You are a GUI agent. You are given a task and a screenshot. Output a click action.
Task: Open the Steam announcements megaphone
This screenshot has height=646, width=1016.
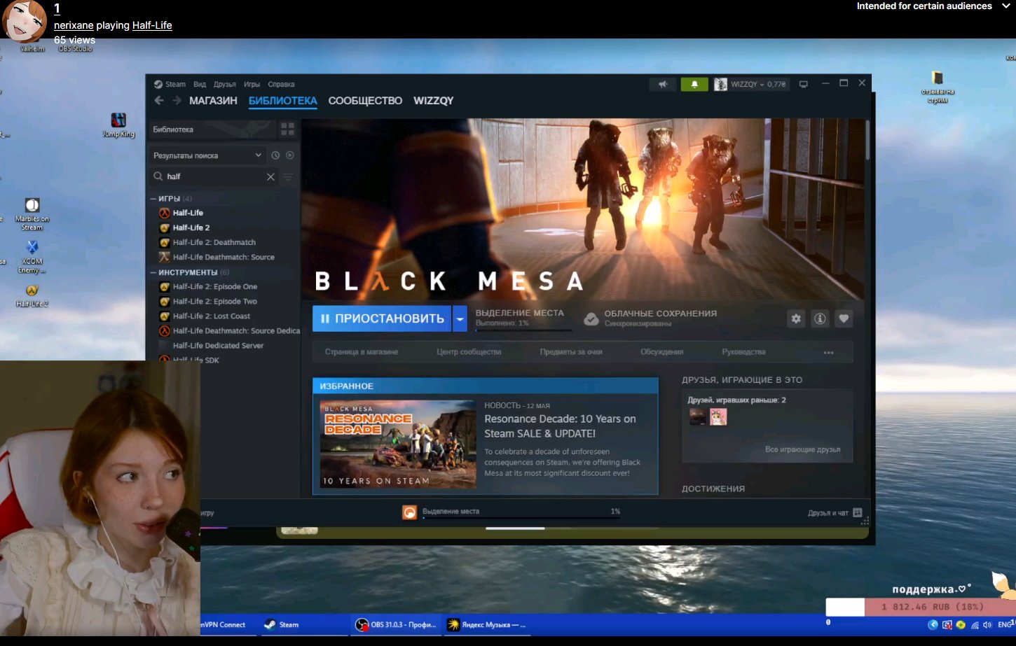(663, 84)
